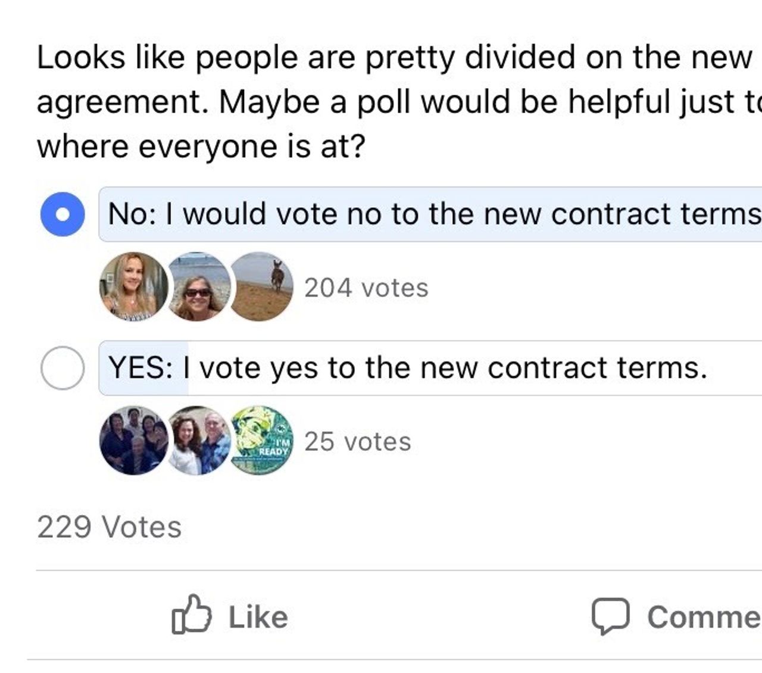Open the green 'I'm Ready' badge avatar

coord(262,441)
